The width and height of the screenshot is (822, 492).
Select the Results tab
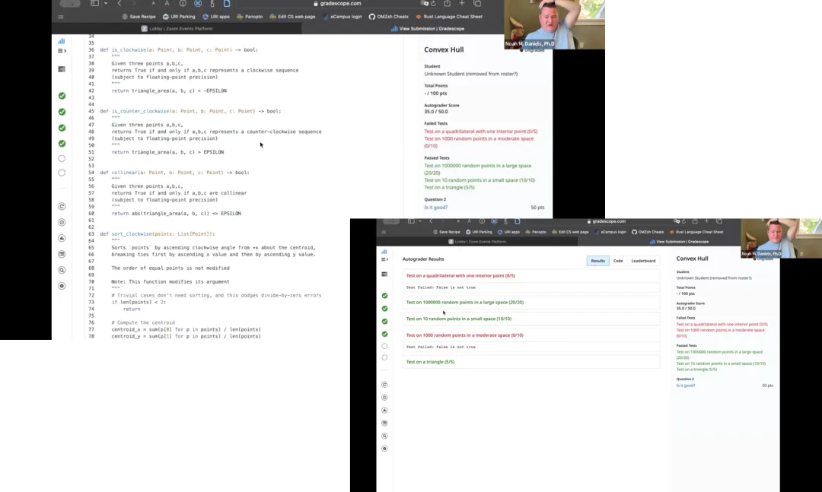pos(598,261)
